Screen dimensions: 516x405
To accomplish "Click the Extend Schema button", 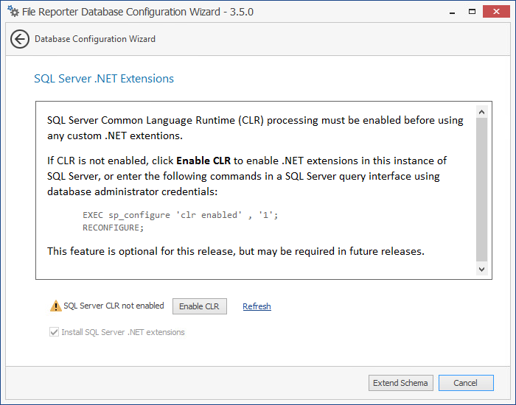I will (400, 383).
